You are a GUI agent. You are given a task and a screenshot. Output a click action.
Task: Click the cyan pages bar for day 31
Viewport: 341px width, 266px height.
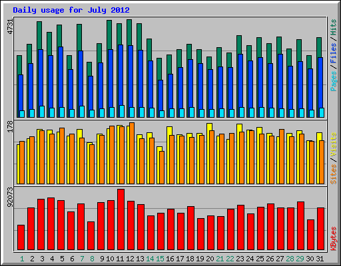point(322,112)
